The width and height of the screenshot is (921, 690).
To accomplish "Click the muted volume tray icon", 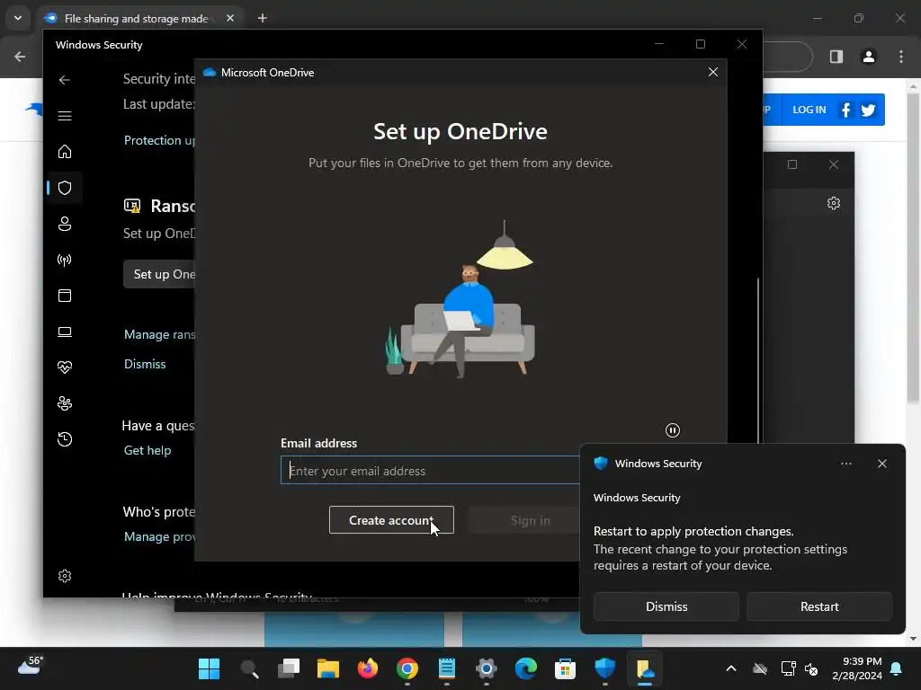I will (x=811, y=668).
